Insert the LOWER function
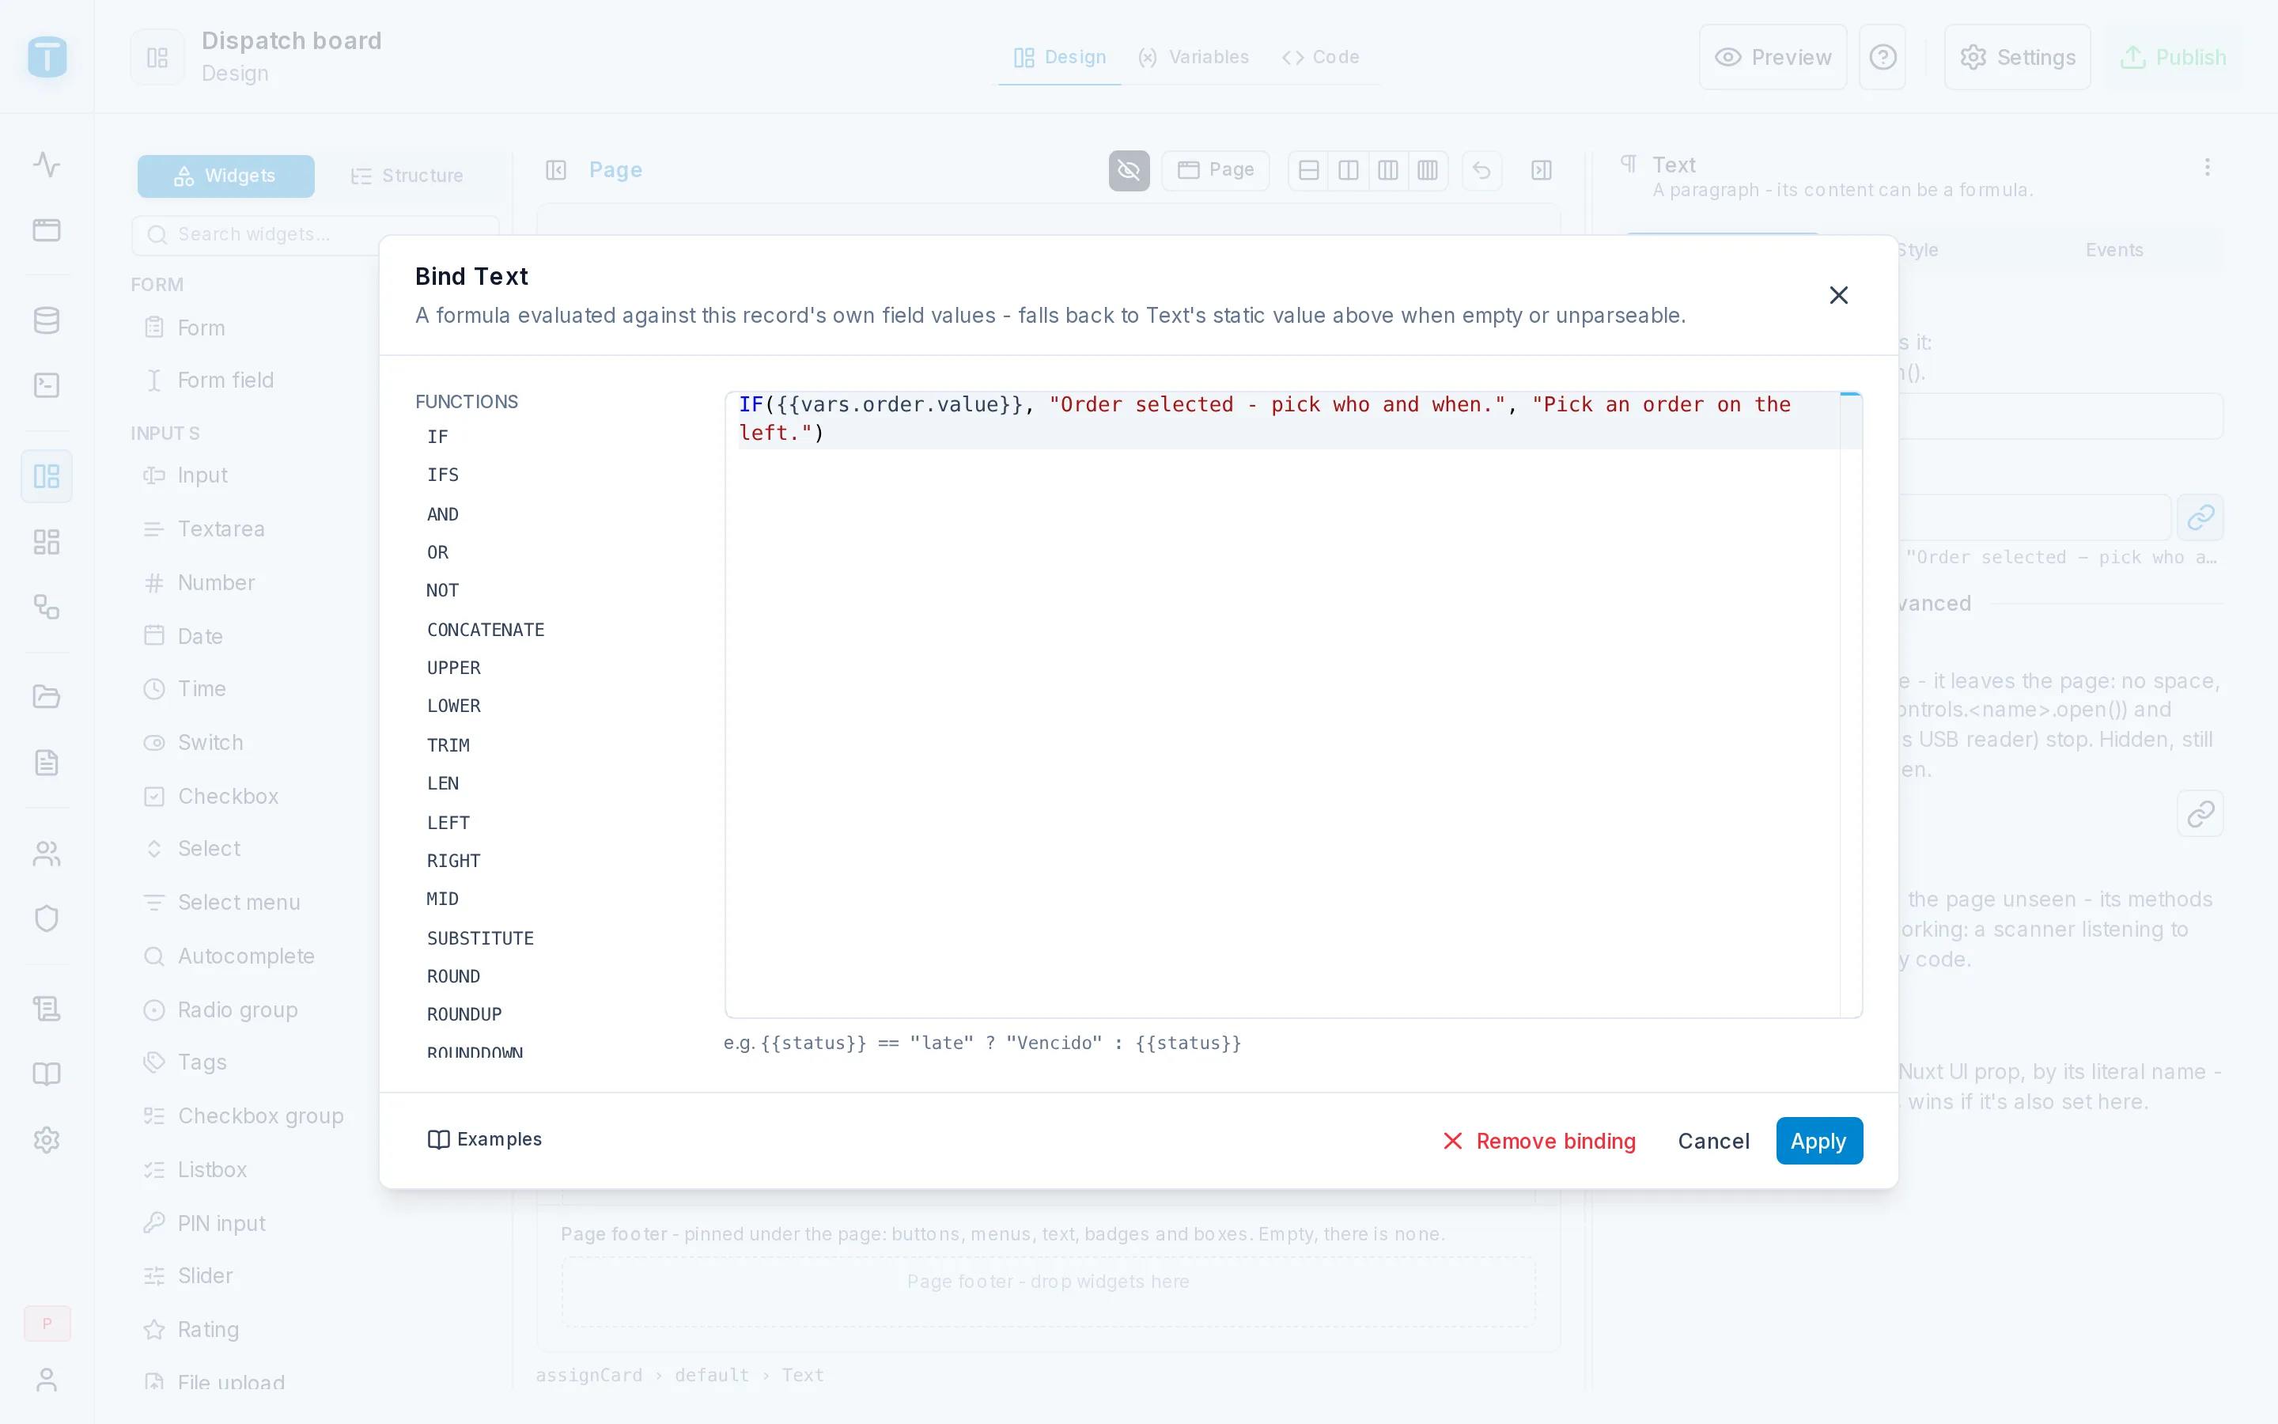2278x1424 pixels. [x=454, y=706]
